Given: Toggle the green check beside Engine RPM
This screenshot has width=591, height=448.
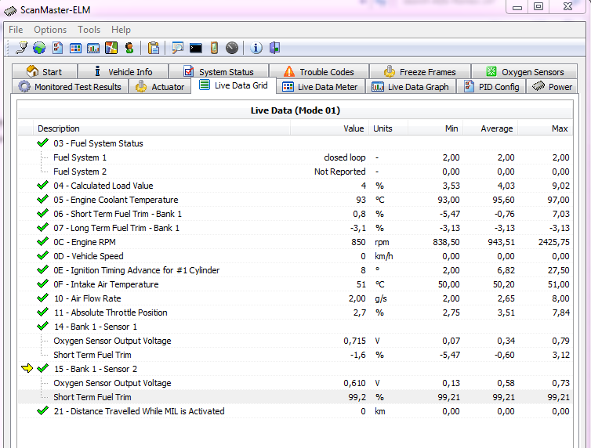Looking at the screenshot, I should click(x=42, y=242).
